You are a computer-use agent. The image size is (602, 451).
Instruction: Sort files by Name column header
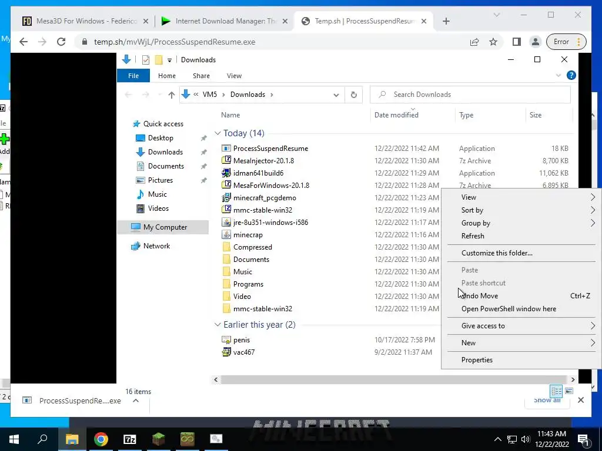tap(230, 115)
